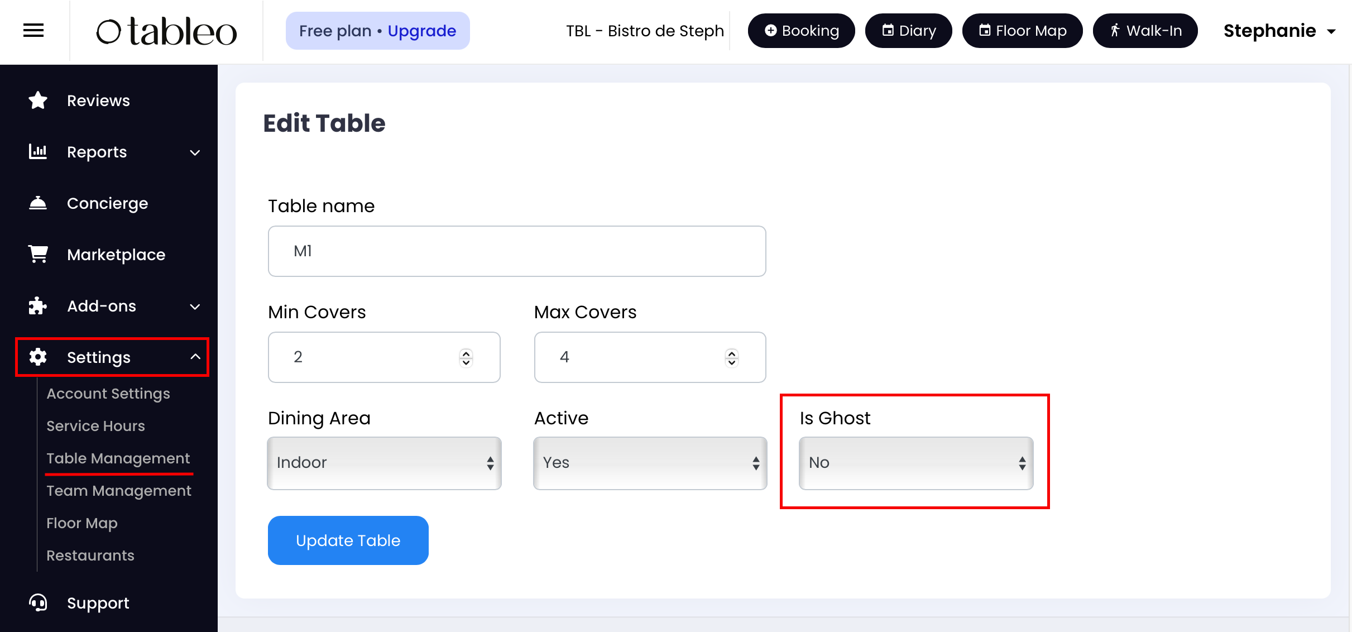The image size is (1352, 632).
Task: Expand the Reports submenu chevron
Action: coord(195,152)
